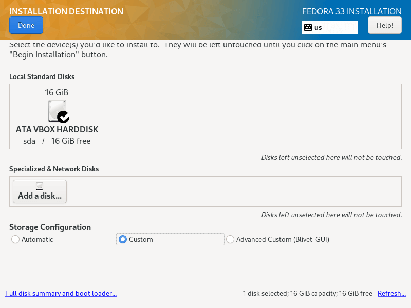Click the 16 GiB size label above the disk
The height and width of the screenshot is (308, 411).
tap(57, 92)
